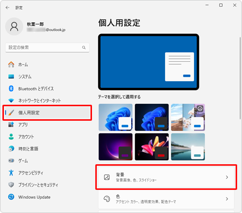242x213 pixels.
Task: Click the ホーム house icon
Action: pyautogui.click(x=11, y=64)
